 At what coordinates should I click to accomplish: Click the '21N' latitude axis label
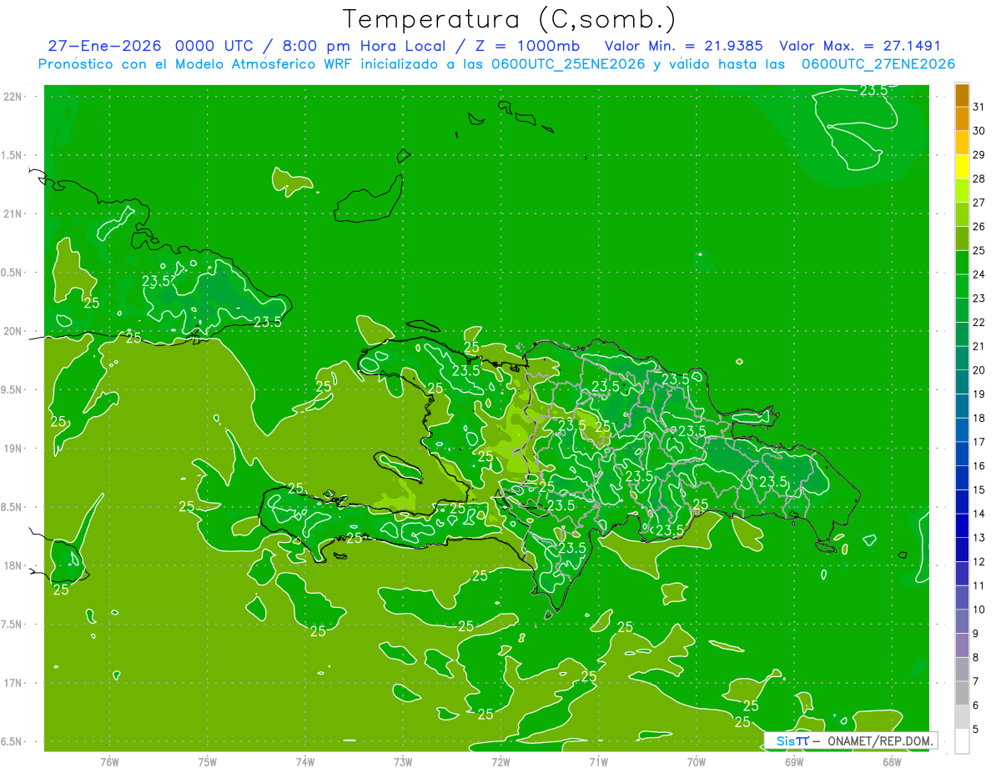point(14,213)
